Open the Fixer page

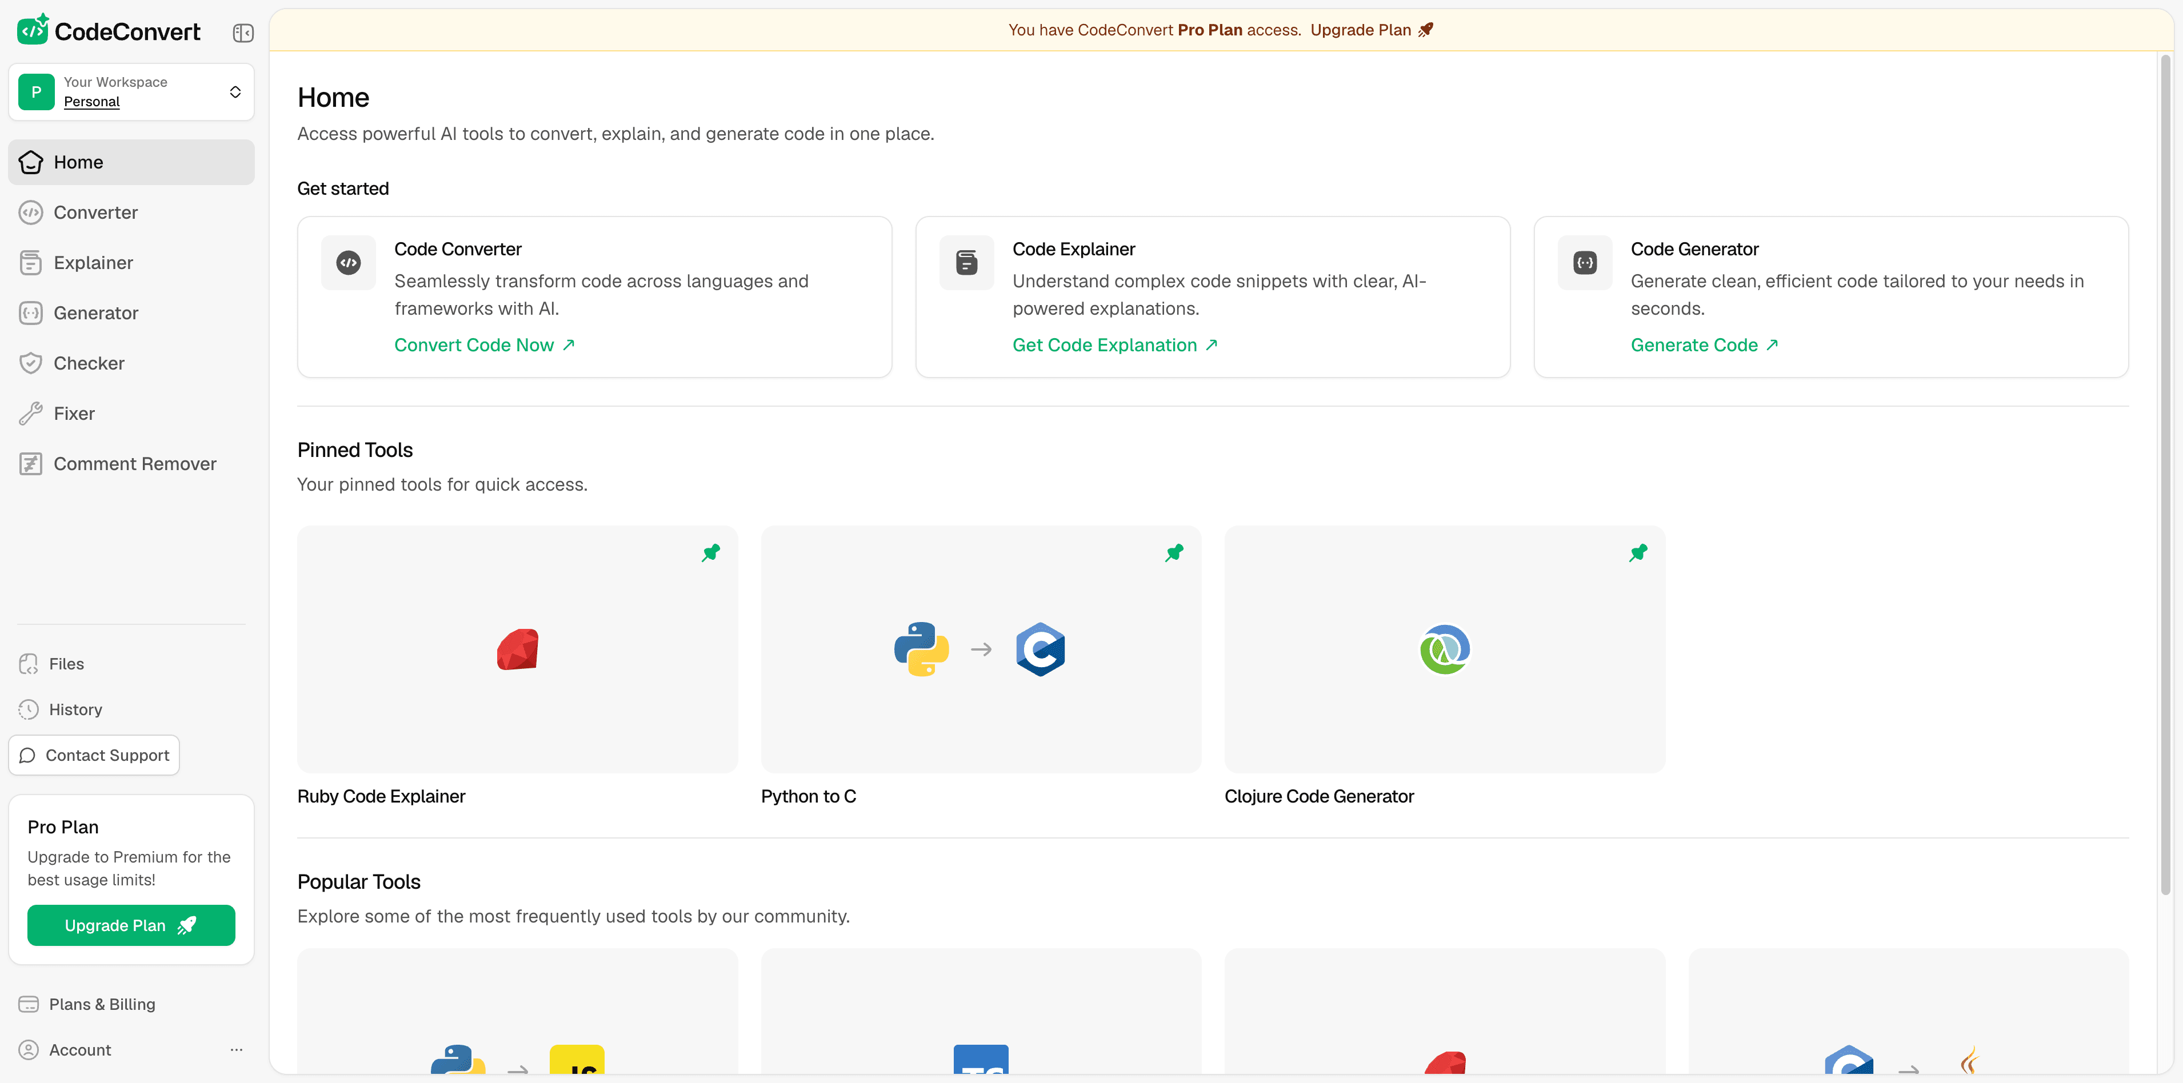(131, 413)
